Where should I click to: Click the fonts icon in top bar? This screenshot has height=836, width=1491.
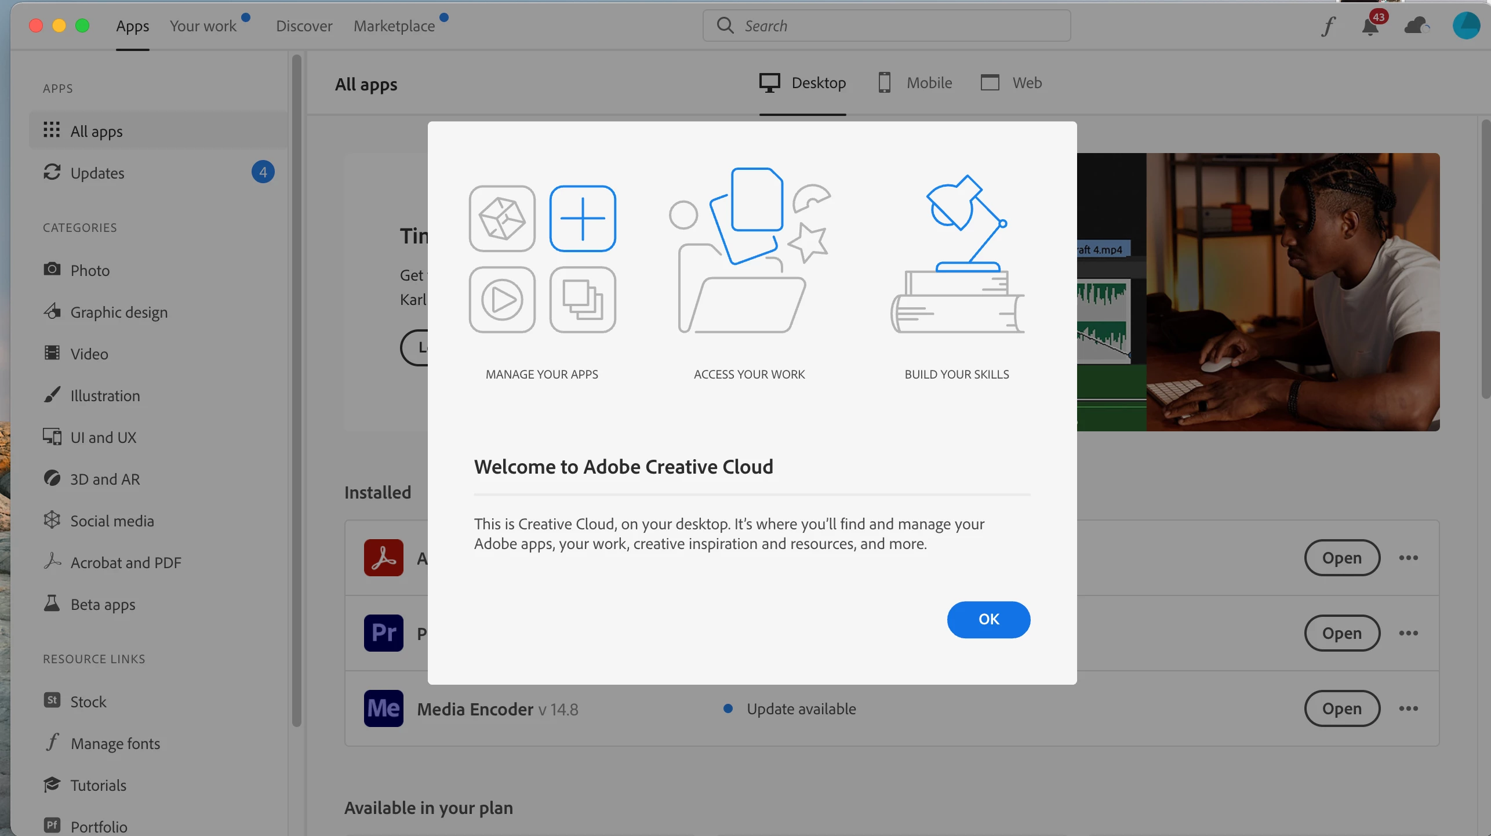1328,26
